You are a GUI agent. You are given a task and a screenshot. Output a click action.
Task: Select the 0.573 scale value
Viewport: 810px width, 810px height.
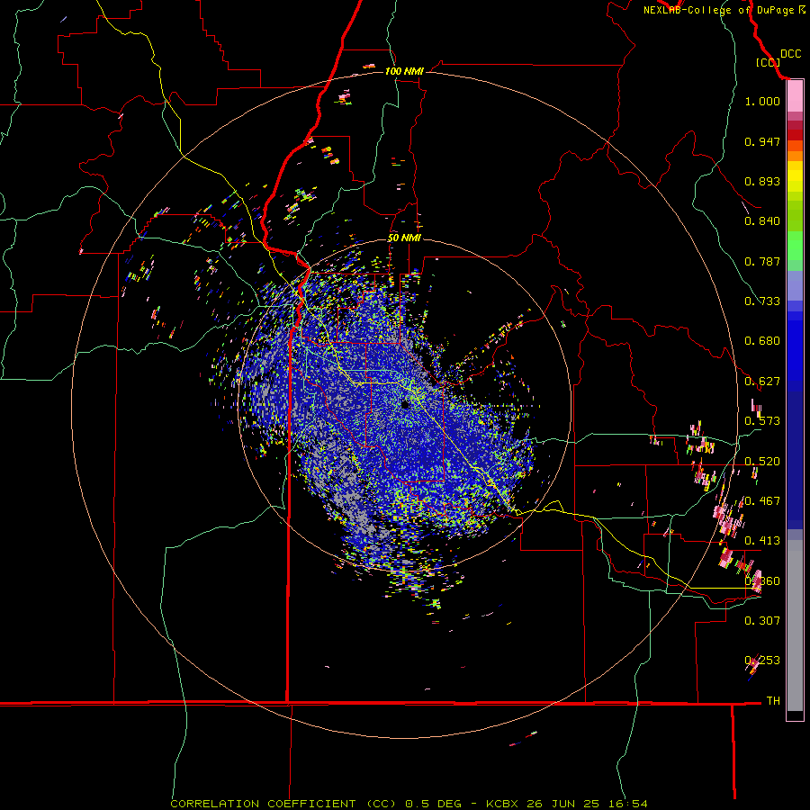click(762, 421)
